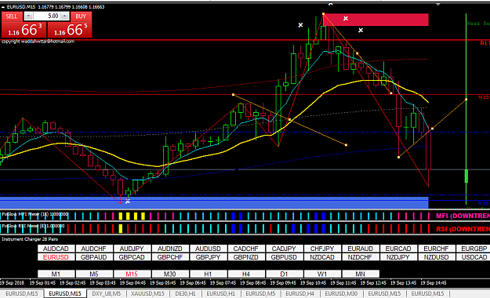The width and height of the screenshot is (490, 298).
Task: Pick the GBPUSD instrument
Action: [284, 257]
